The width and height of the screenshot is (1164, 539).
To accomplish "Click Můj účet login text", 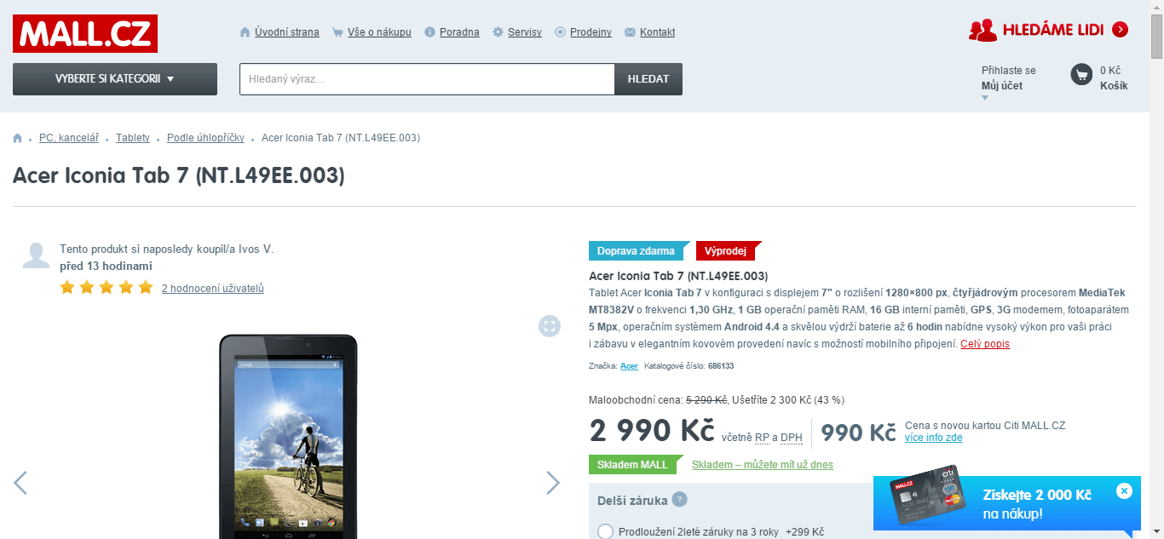I will [1002, 86].
